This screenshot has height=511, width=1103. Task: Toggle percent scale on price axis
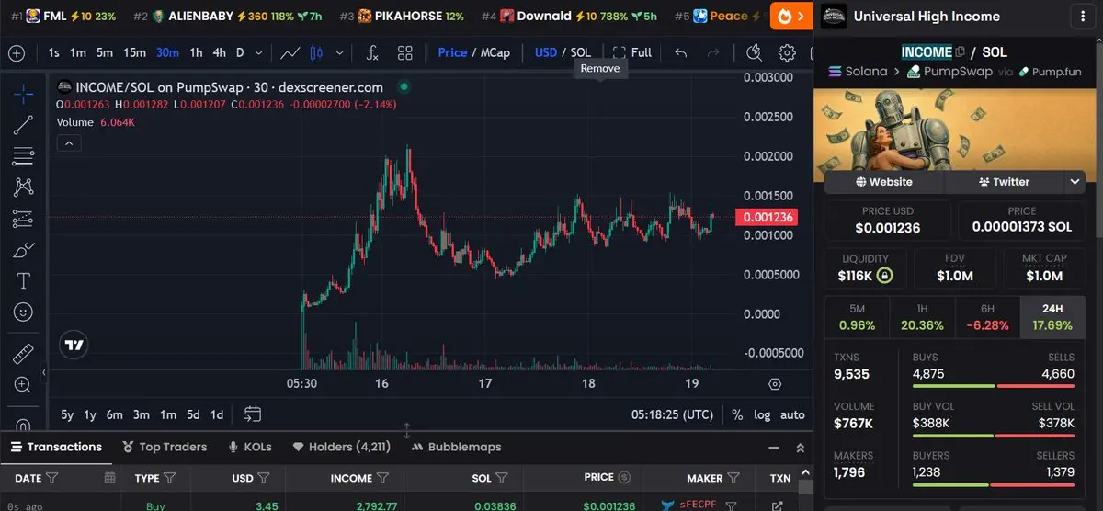(x=737, y=414)
